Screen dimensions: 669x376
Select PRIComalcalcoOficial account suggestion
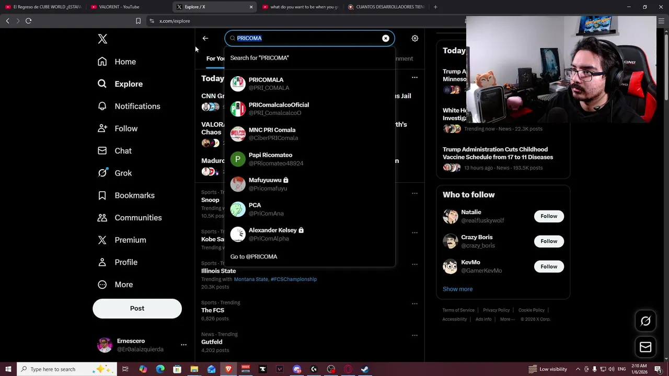(309, 109)
